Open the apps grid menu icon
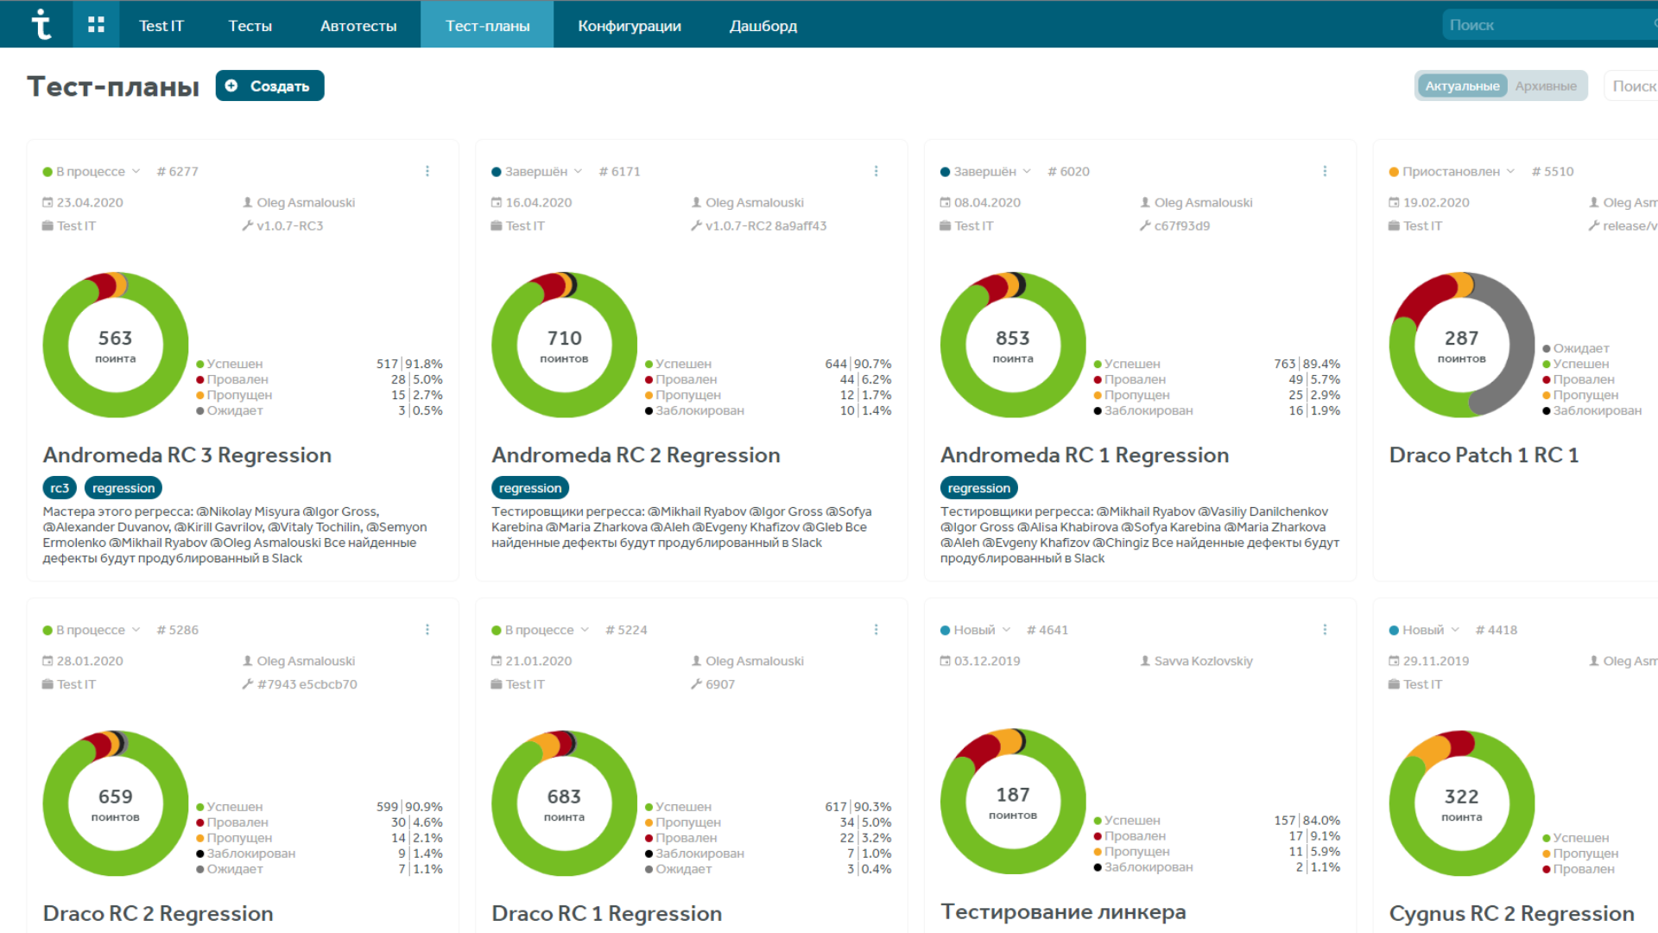The image size is (1658, 933). (x=96, y=24)
